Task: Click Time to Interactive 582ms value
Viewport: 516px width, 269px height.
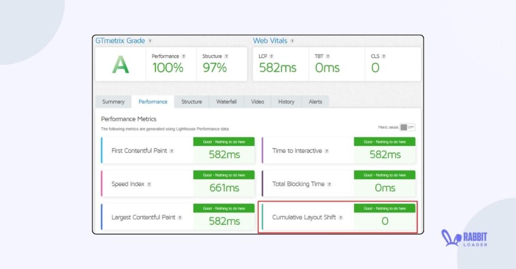Action: point(384,155)
